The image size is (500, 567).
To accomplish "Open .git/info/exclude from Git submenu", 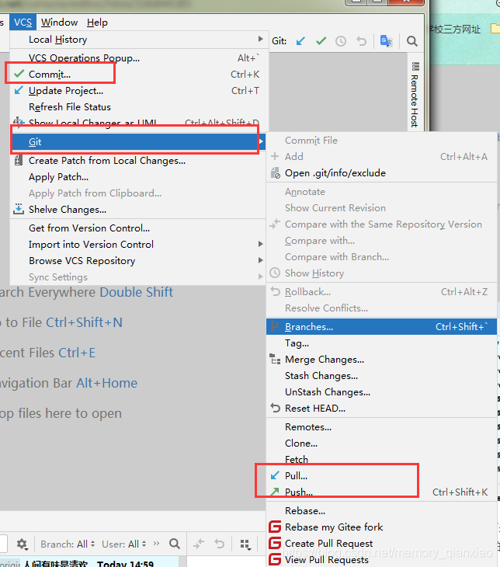I will [x=381, y=173].
